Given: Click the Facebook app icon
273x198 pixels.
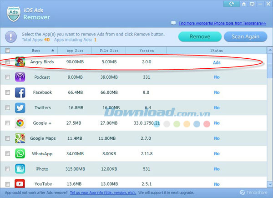Looking at the screenshot, I should pyautogui.click(x=20, y=92).
